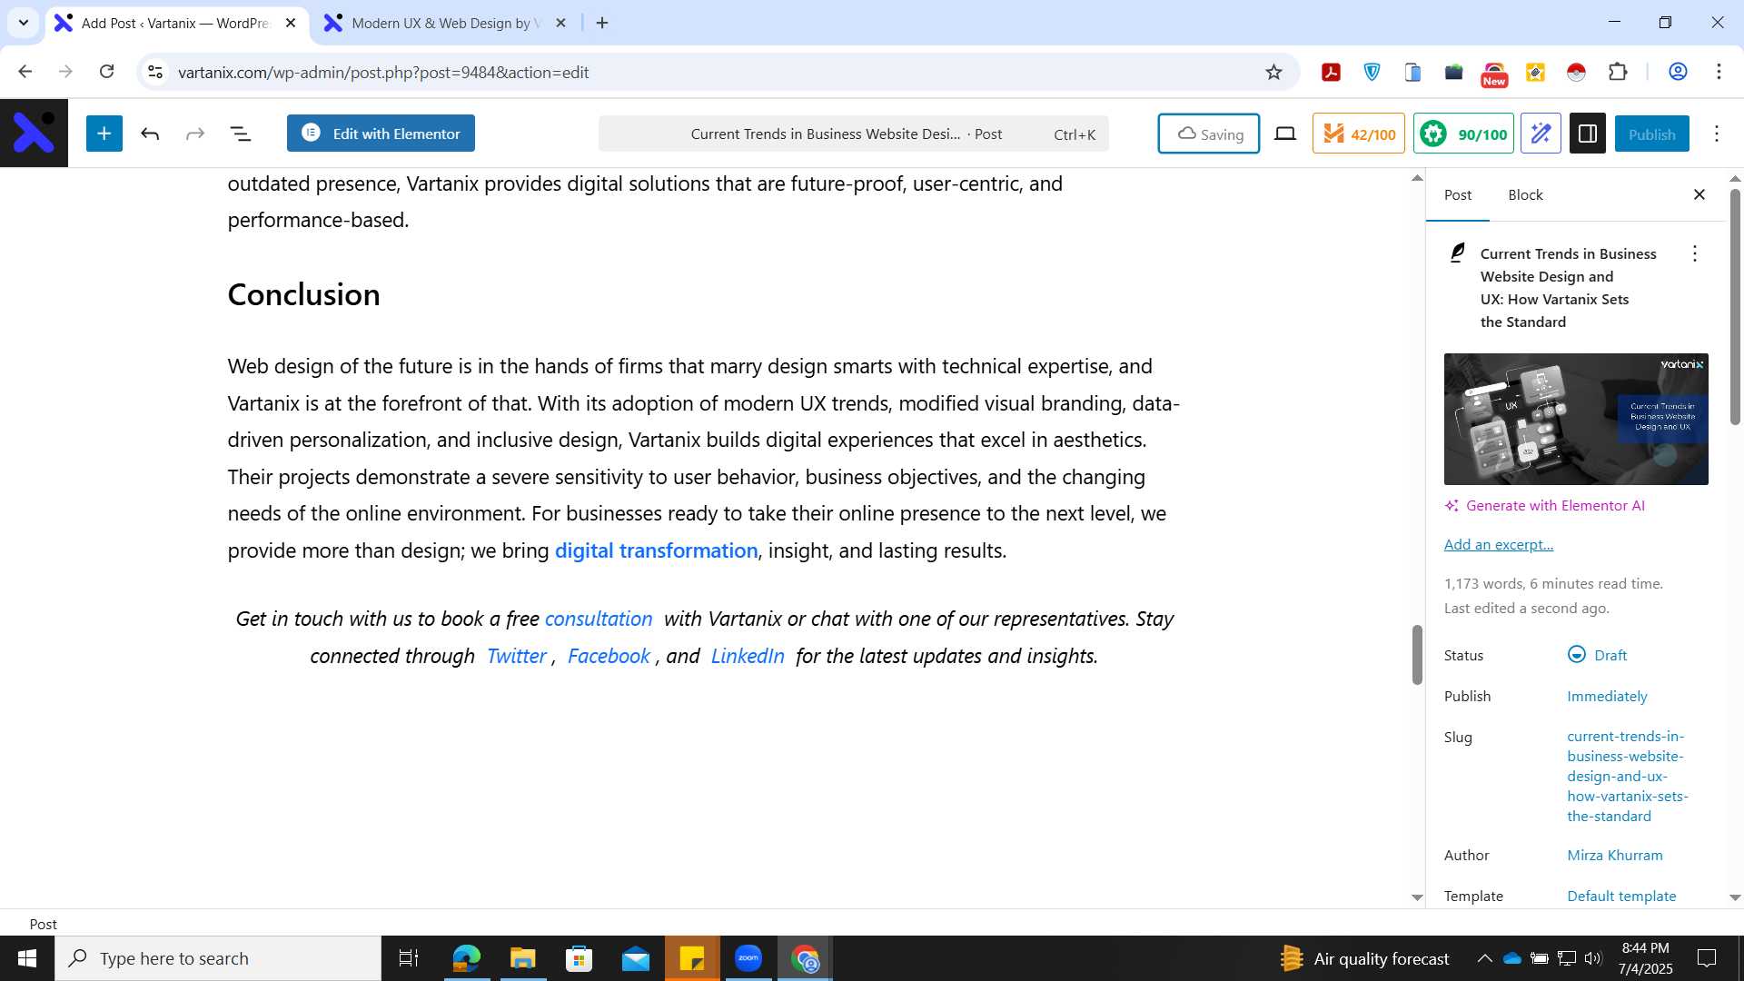This screenshot has height=981, width=1744.
Task: Open Zoom from the taskbar
Action: click(748, 958)
